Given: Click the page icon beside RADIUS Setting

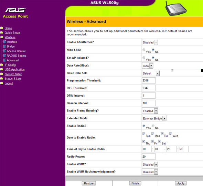Looking at the screenshot, I should pyautogui.click(x=4, y=56).
